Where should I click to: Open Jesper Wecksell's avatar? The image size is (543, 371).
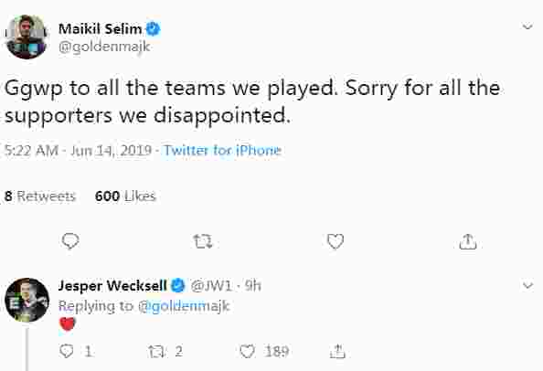[27, 300]
